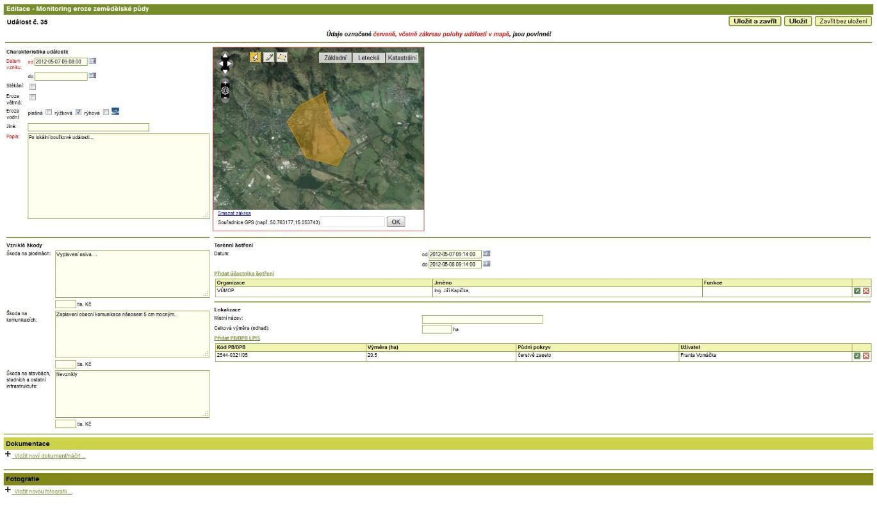This screenshot has width=877, height=510.
Task: Click Ing. Jiří Kapička cell
Action: (x=567, y=291)
